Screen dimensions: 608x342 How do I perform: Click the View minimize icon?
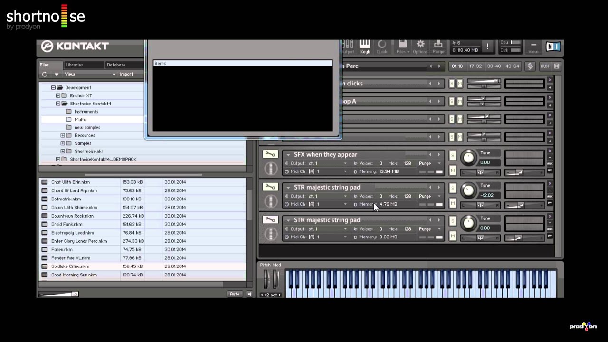(533, 46)
